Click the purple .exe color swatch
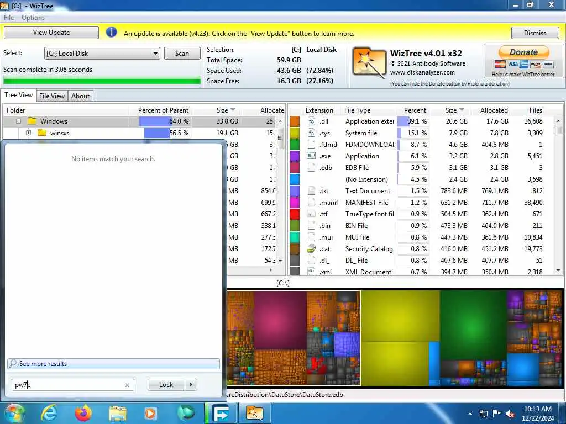Screen dimensions: 566x424 pos(295,156)
